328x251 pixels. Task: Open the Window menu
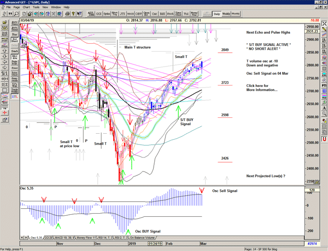point(56,7)
